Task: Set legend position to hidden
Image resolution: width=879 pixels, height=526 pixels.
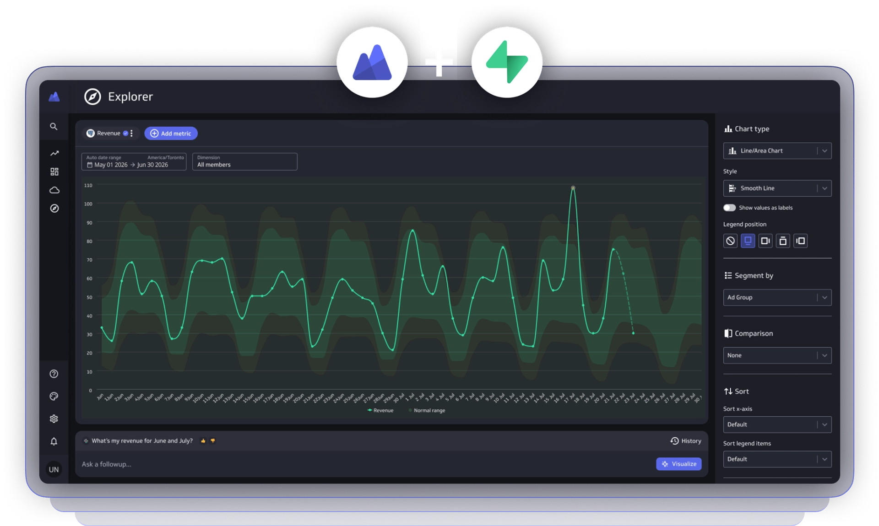Action: click(x=730, y=241)
